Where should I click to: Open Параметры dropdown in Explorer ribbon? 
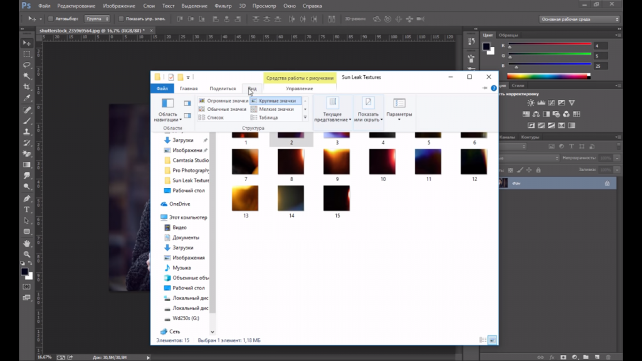[x=399, y=109]
